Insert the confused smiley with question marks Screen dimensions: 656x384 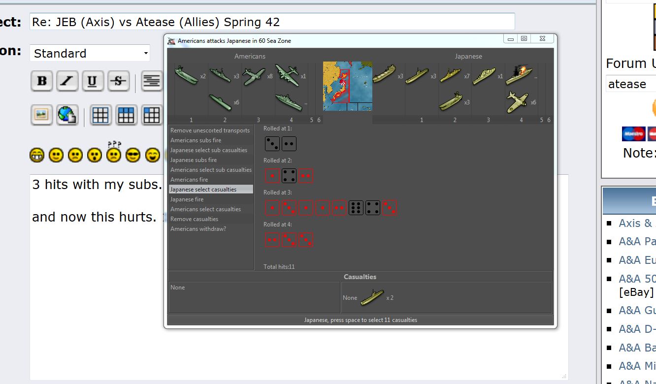coord(114,155)
